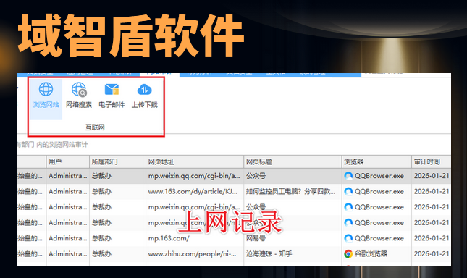Select the 网络搜索 globe search icon
Viewport: 467px width, 278px height.
click(x=79, y=89)
